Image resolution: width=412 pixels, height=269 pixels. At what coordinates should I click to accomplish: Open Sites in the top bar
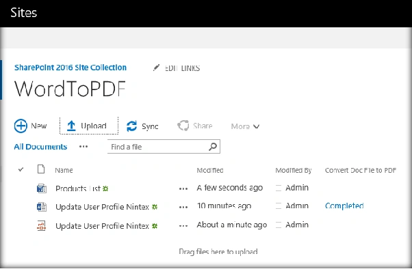click(24, 12)
